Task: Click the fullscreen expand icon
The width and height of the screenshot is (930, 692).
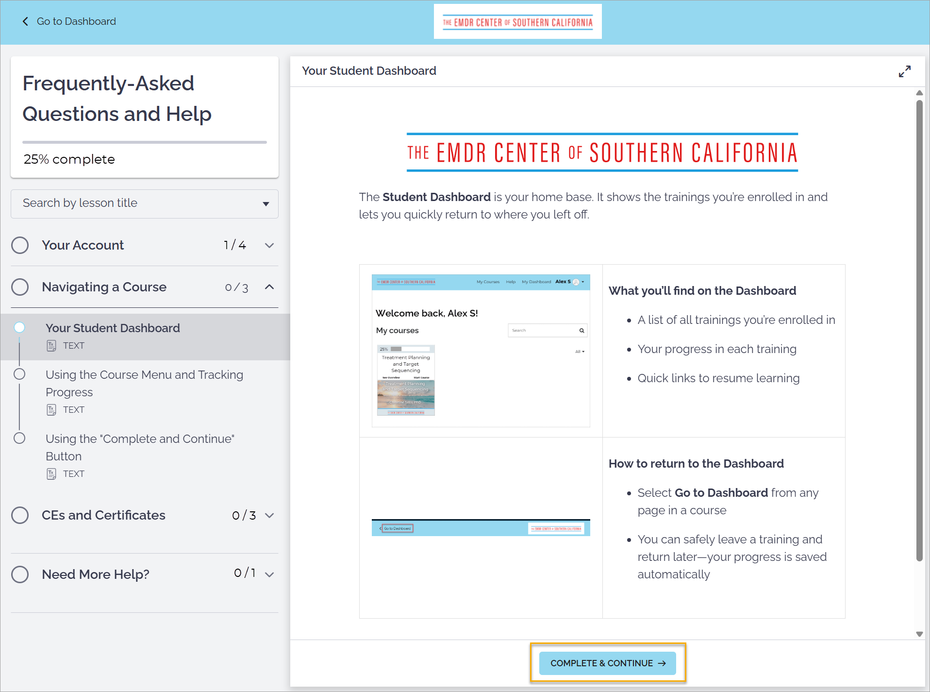Action: tap(904, 71)
